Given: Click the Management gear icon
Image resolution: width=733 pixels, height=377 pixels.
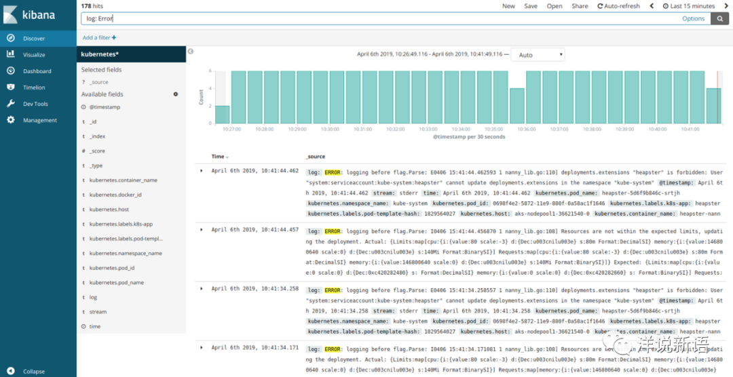Looking at the screenshot, I should click(x=11, y=119).
